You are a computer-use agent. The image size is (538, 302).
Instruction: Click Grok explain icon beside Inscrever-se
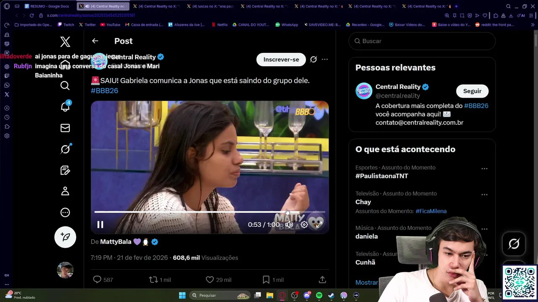(x=314, y=60)
